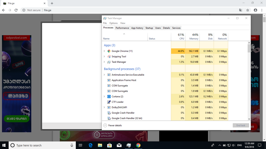Launch Microsoft Edge from the taskbar
This screenshot has width=266, height=149.
coord(90,145)
